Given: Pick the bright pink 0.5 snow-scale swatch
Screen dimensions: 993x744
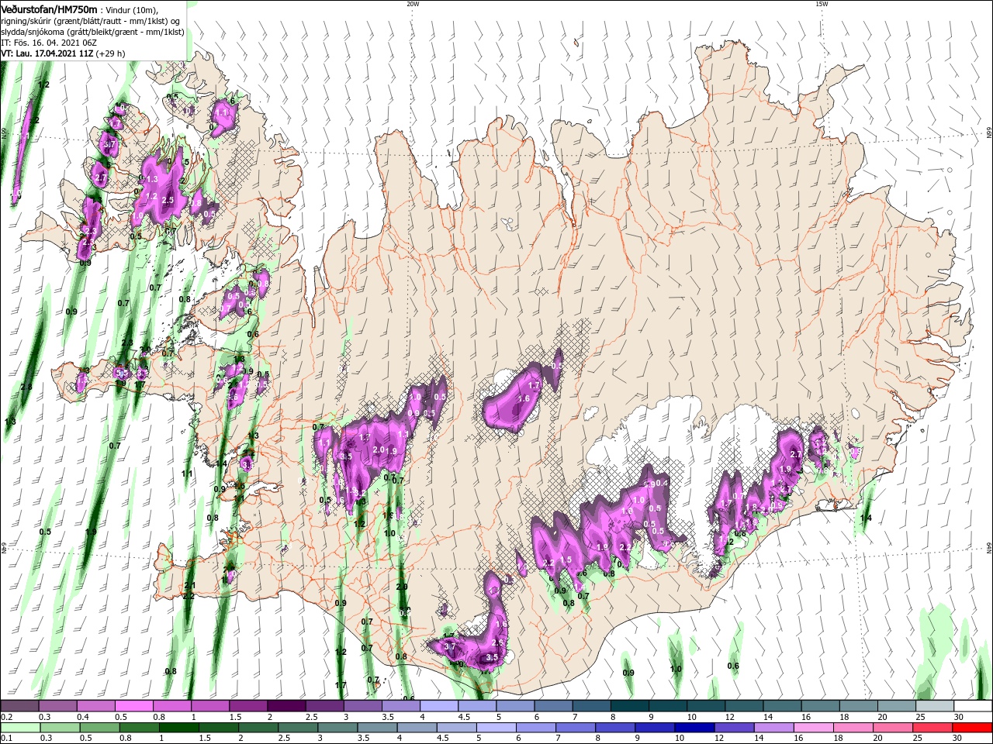Looking at the screenshot, I should tap(133, 706).
